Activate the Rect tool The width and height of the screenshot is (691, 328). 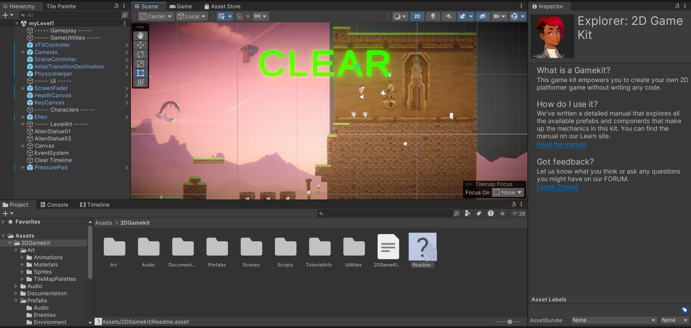141,73
